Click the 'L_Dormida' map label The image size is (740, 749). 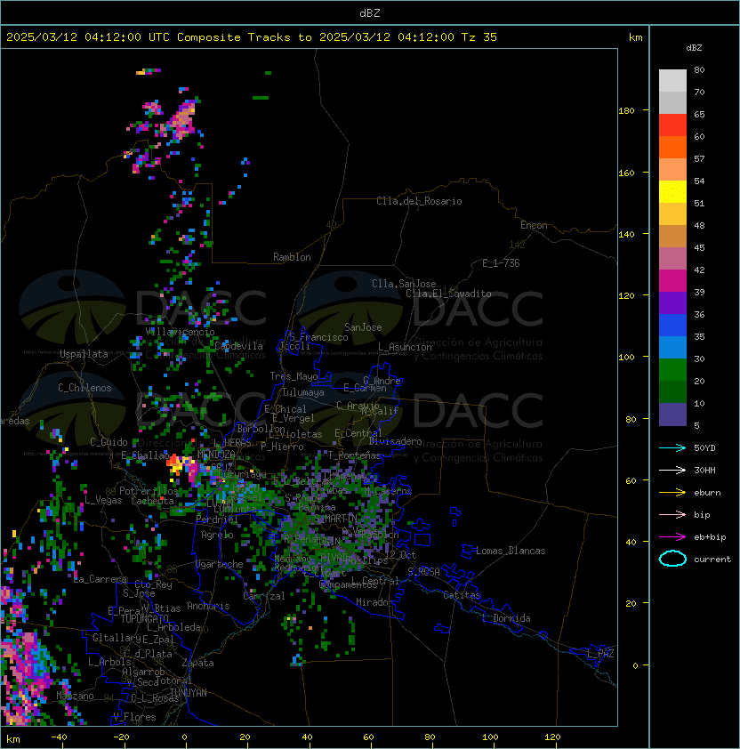[506, 618]
